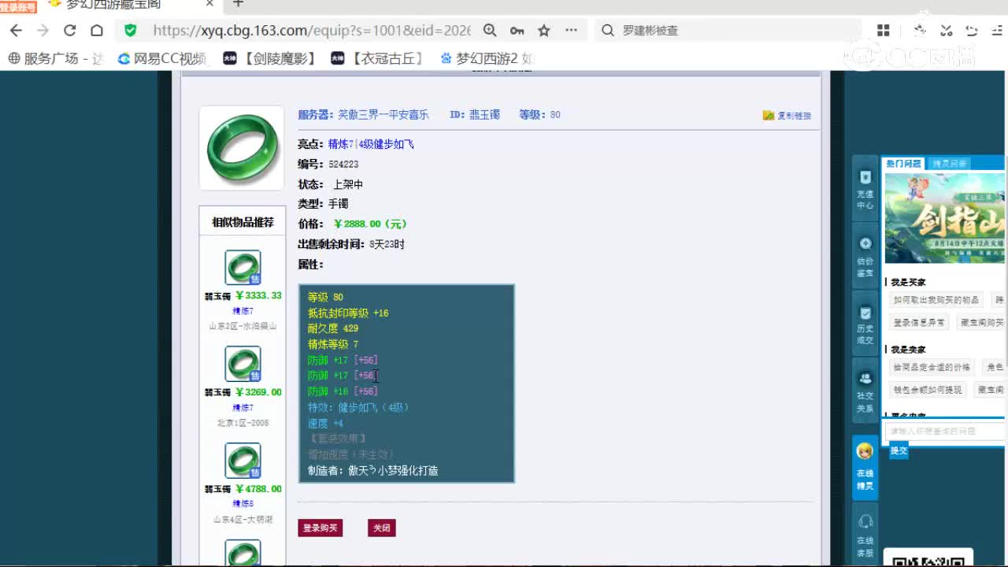The height and width of the screenshot is (567, 1008).
Task: Click the zoom magnifier icon in address bar
Action: [490, 31]
